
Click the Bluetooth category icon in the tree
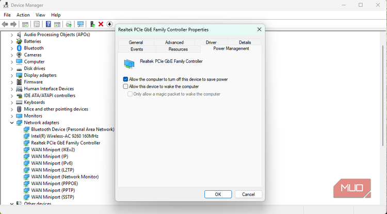19,48
